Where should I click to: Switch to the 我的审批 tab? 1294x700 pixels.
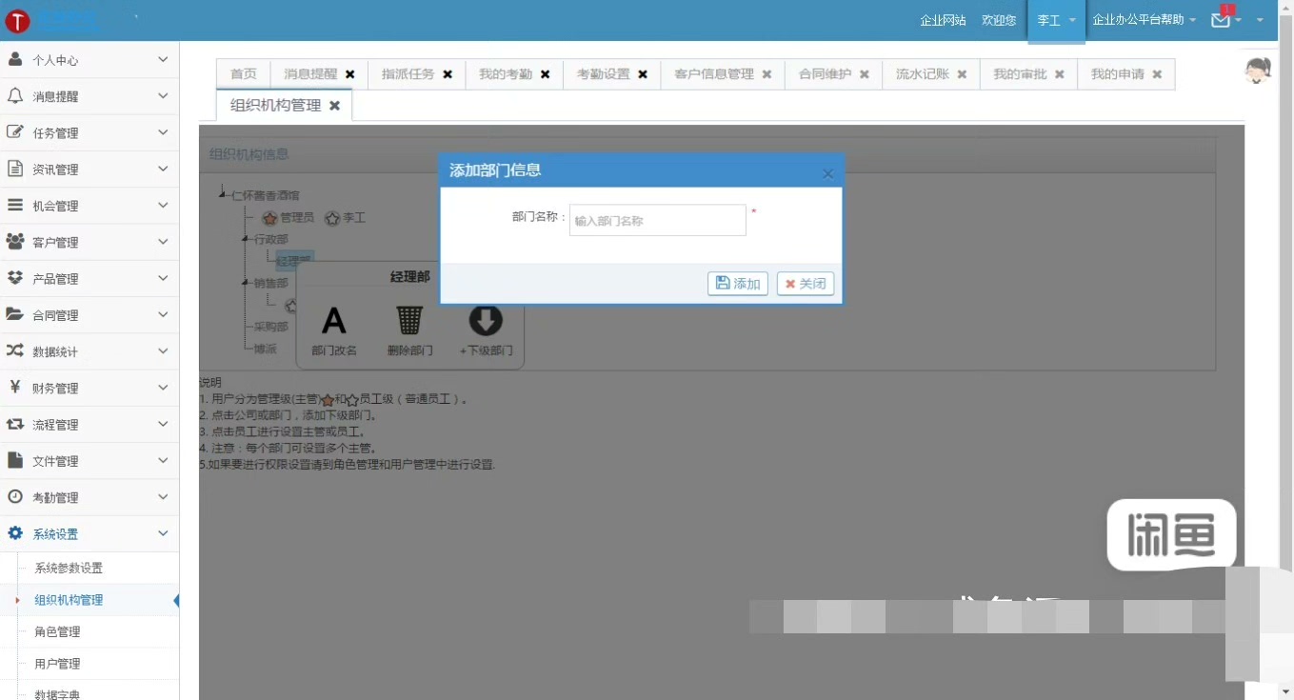(x=1028, y=74)
